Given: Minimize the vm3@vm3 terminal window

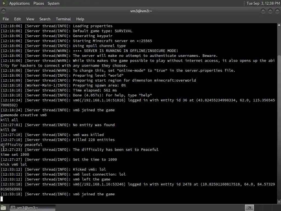Looking at the screenshot, I should point(263,11).
